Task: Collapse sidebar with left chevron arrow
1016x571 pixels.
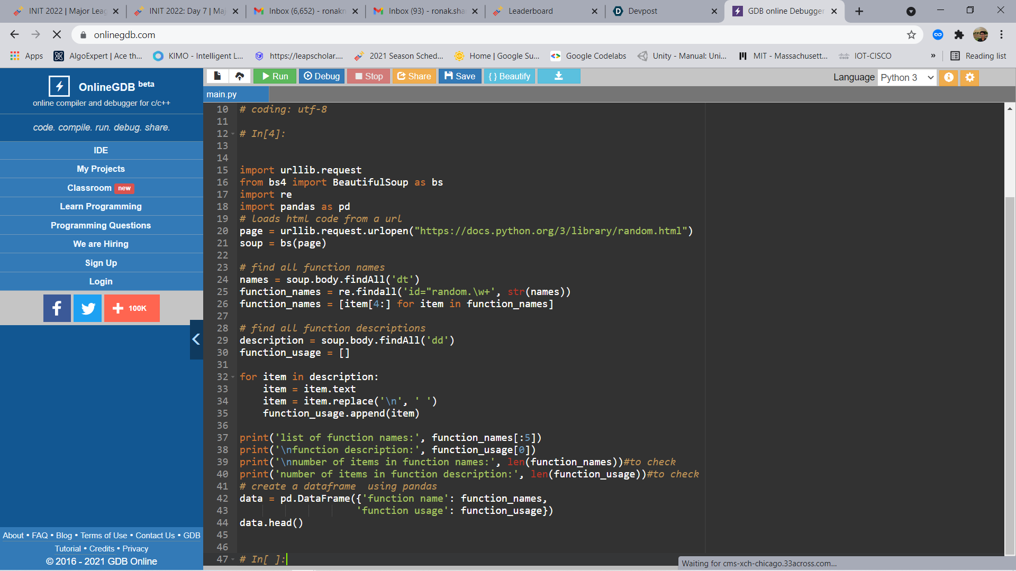Action: pos(196,339)
